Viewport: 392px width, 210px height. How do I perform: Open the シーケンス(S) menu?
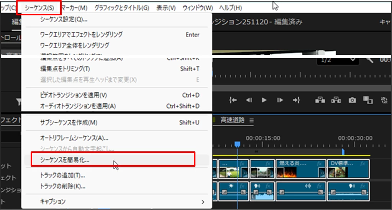[x=39, y=8]
